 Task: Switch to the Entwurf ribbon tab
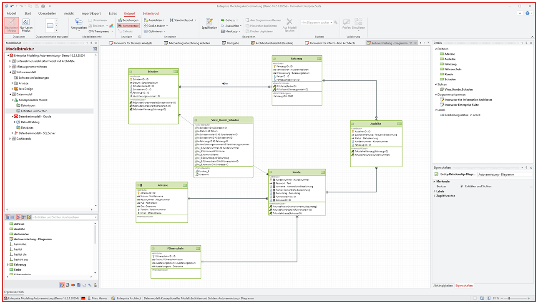pos(129,13)
